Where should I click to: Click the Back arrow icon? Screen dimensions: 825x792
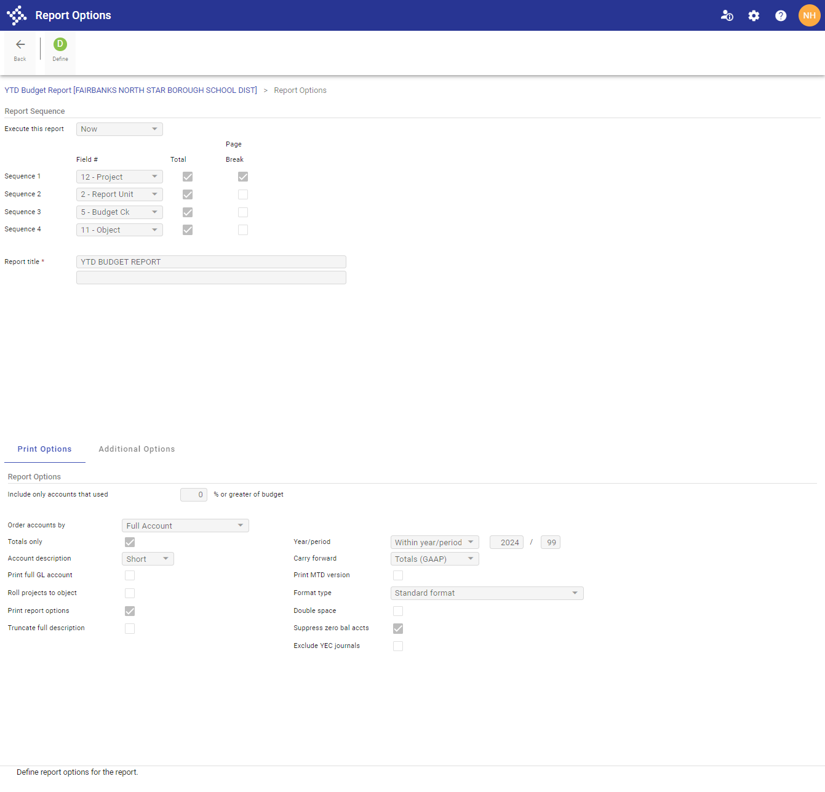coord(20,44)
